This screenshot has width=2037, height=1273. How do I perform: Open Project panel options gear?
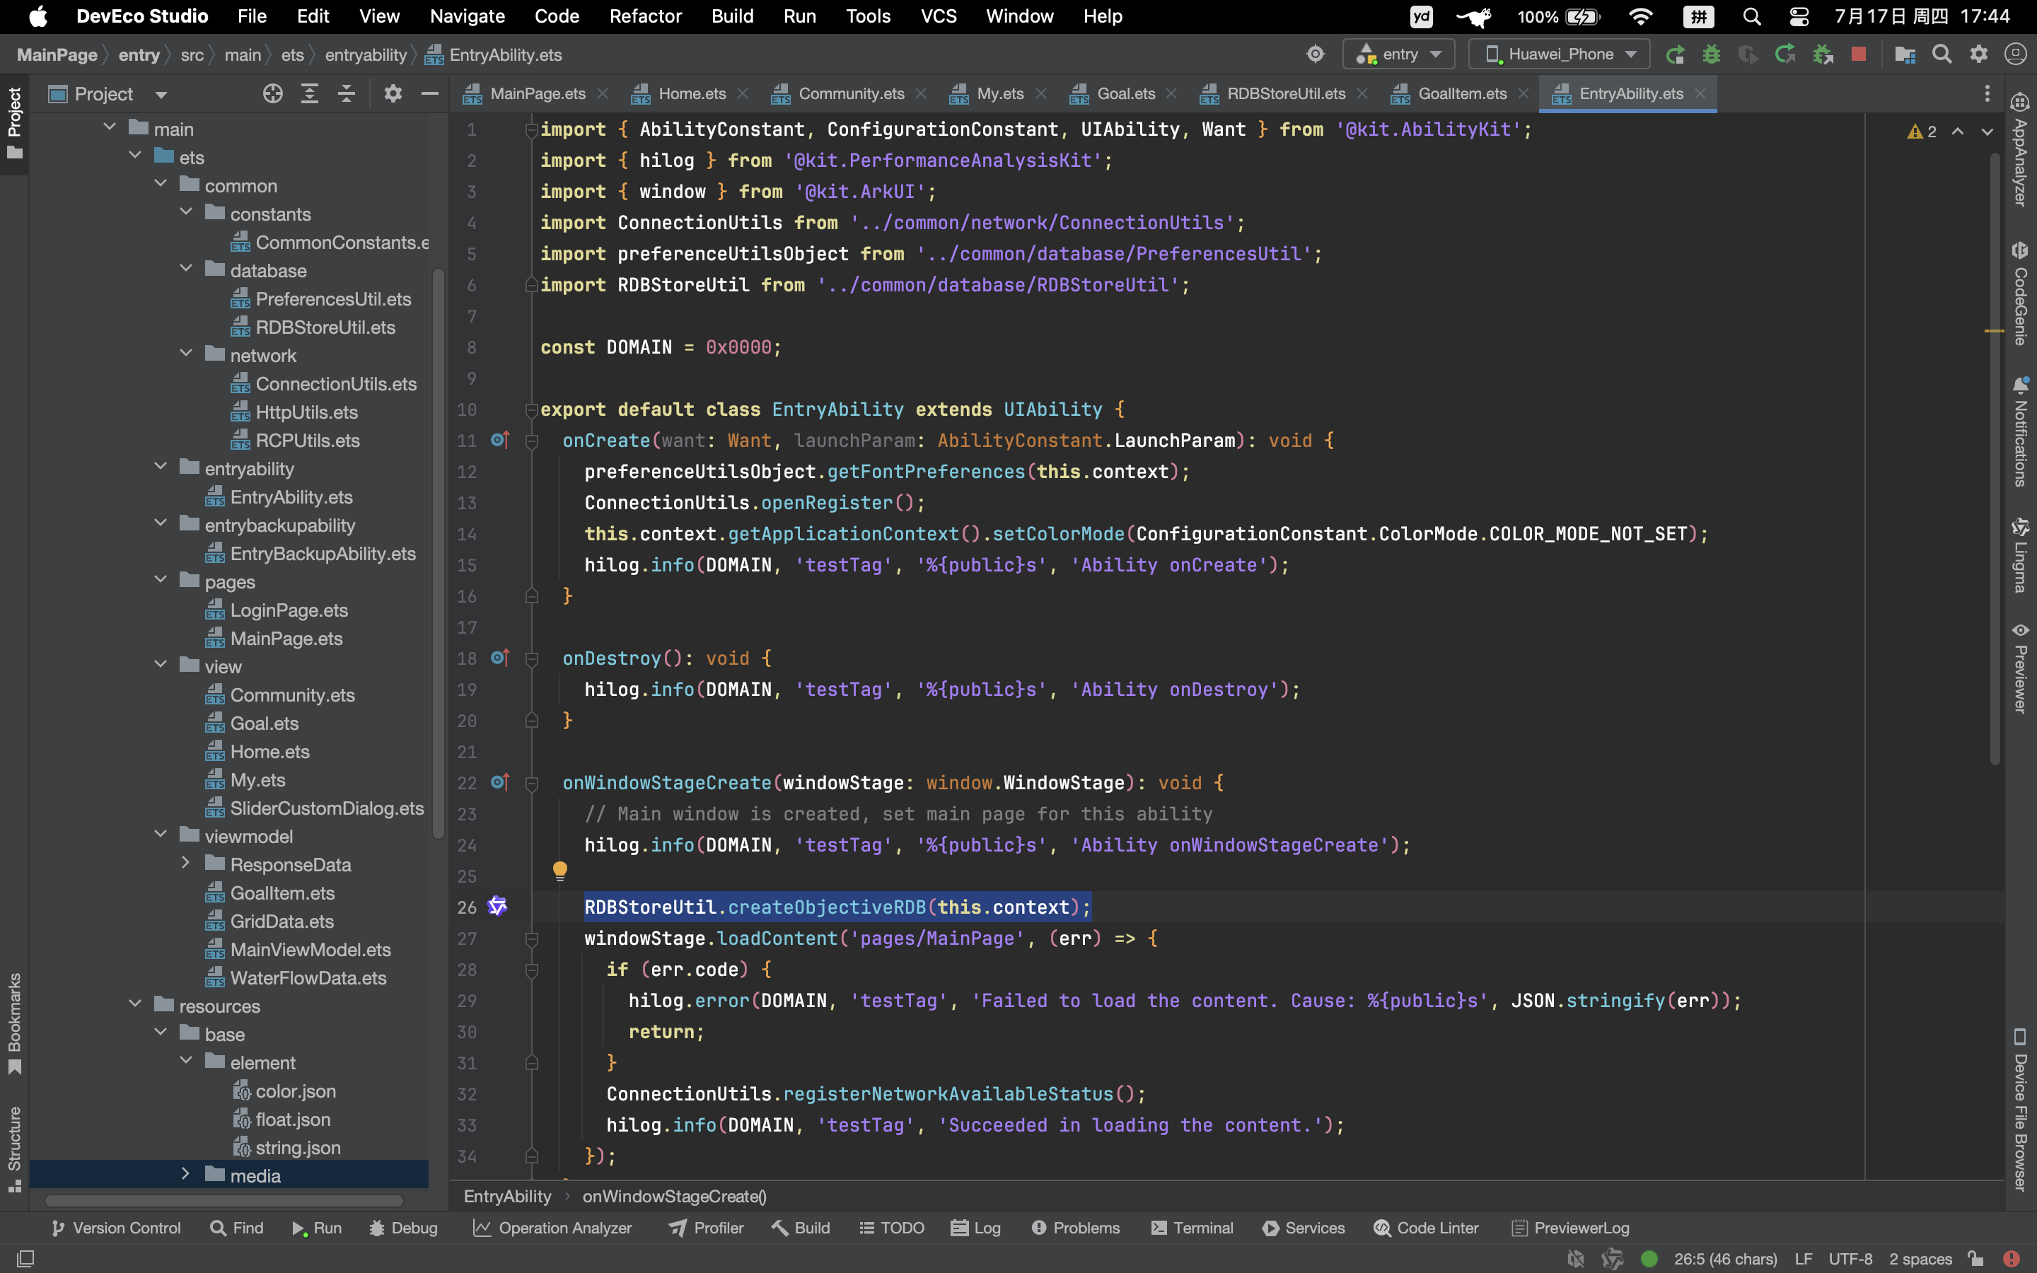coord(393,93)
